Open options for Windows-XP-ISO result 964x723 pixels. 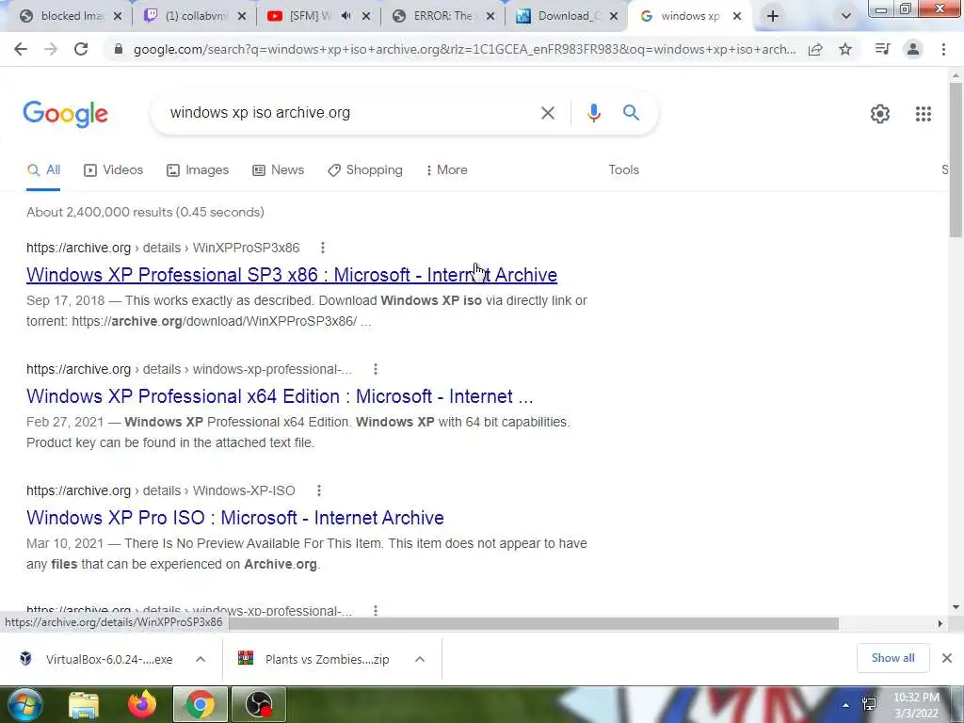318,490
